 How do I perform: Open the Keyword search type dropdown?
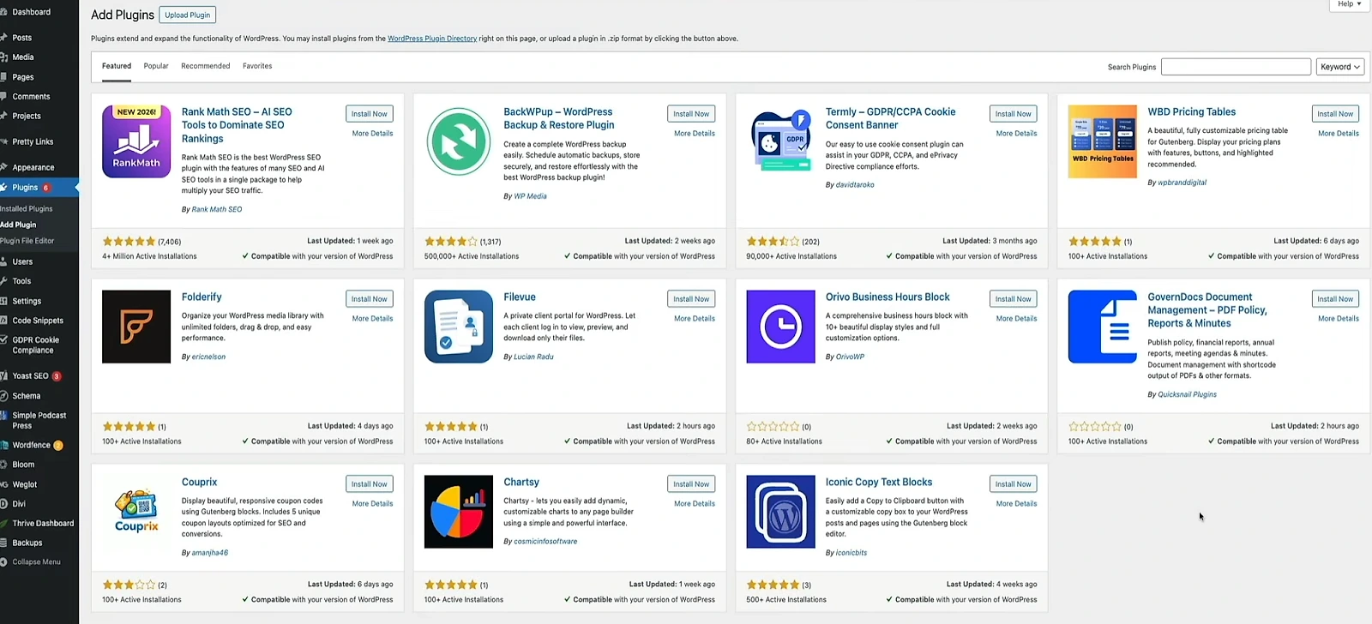pos(1340,67)
